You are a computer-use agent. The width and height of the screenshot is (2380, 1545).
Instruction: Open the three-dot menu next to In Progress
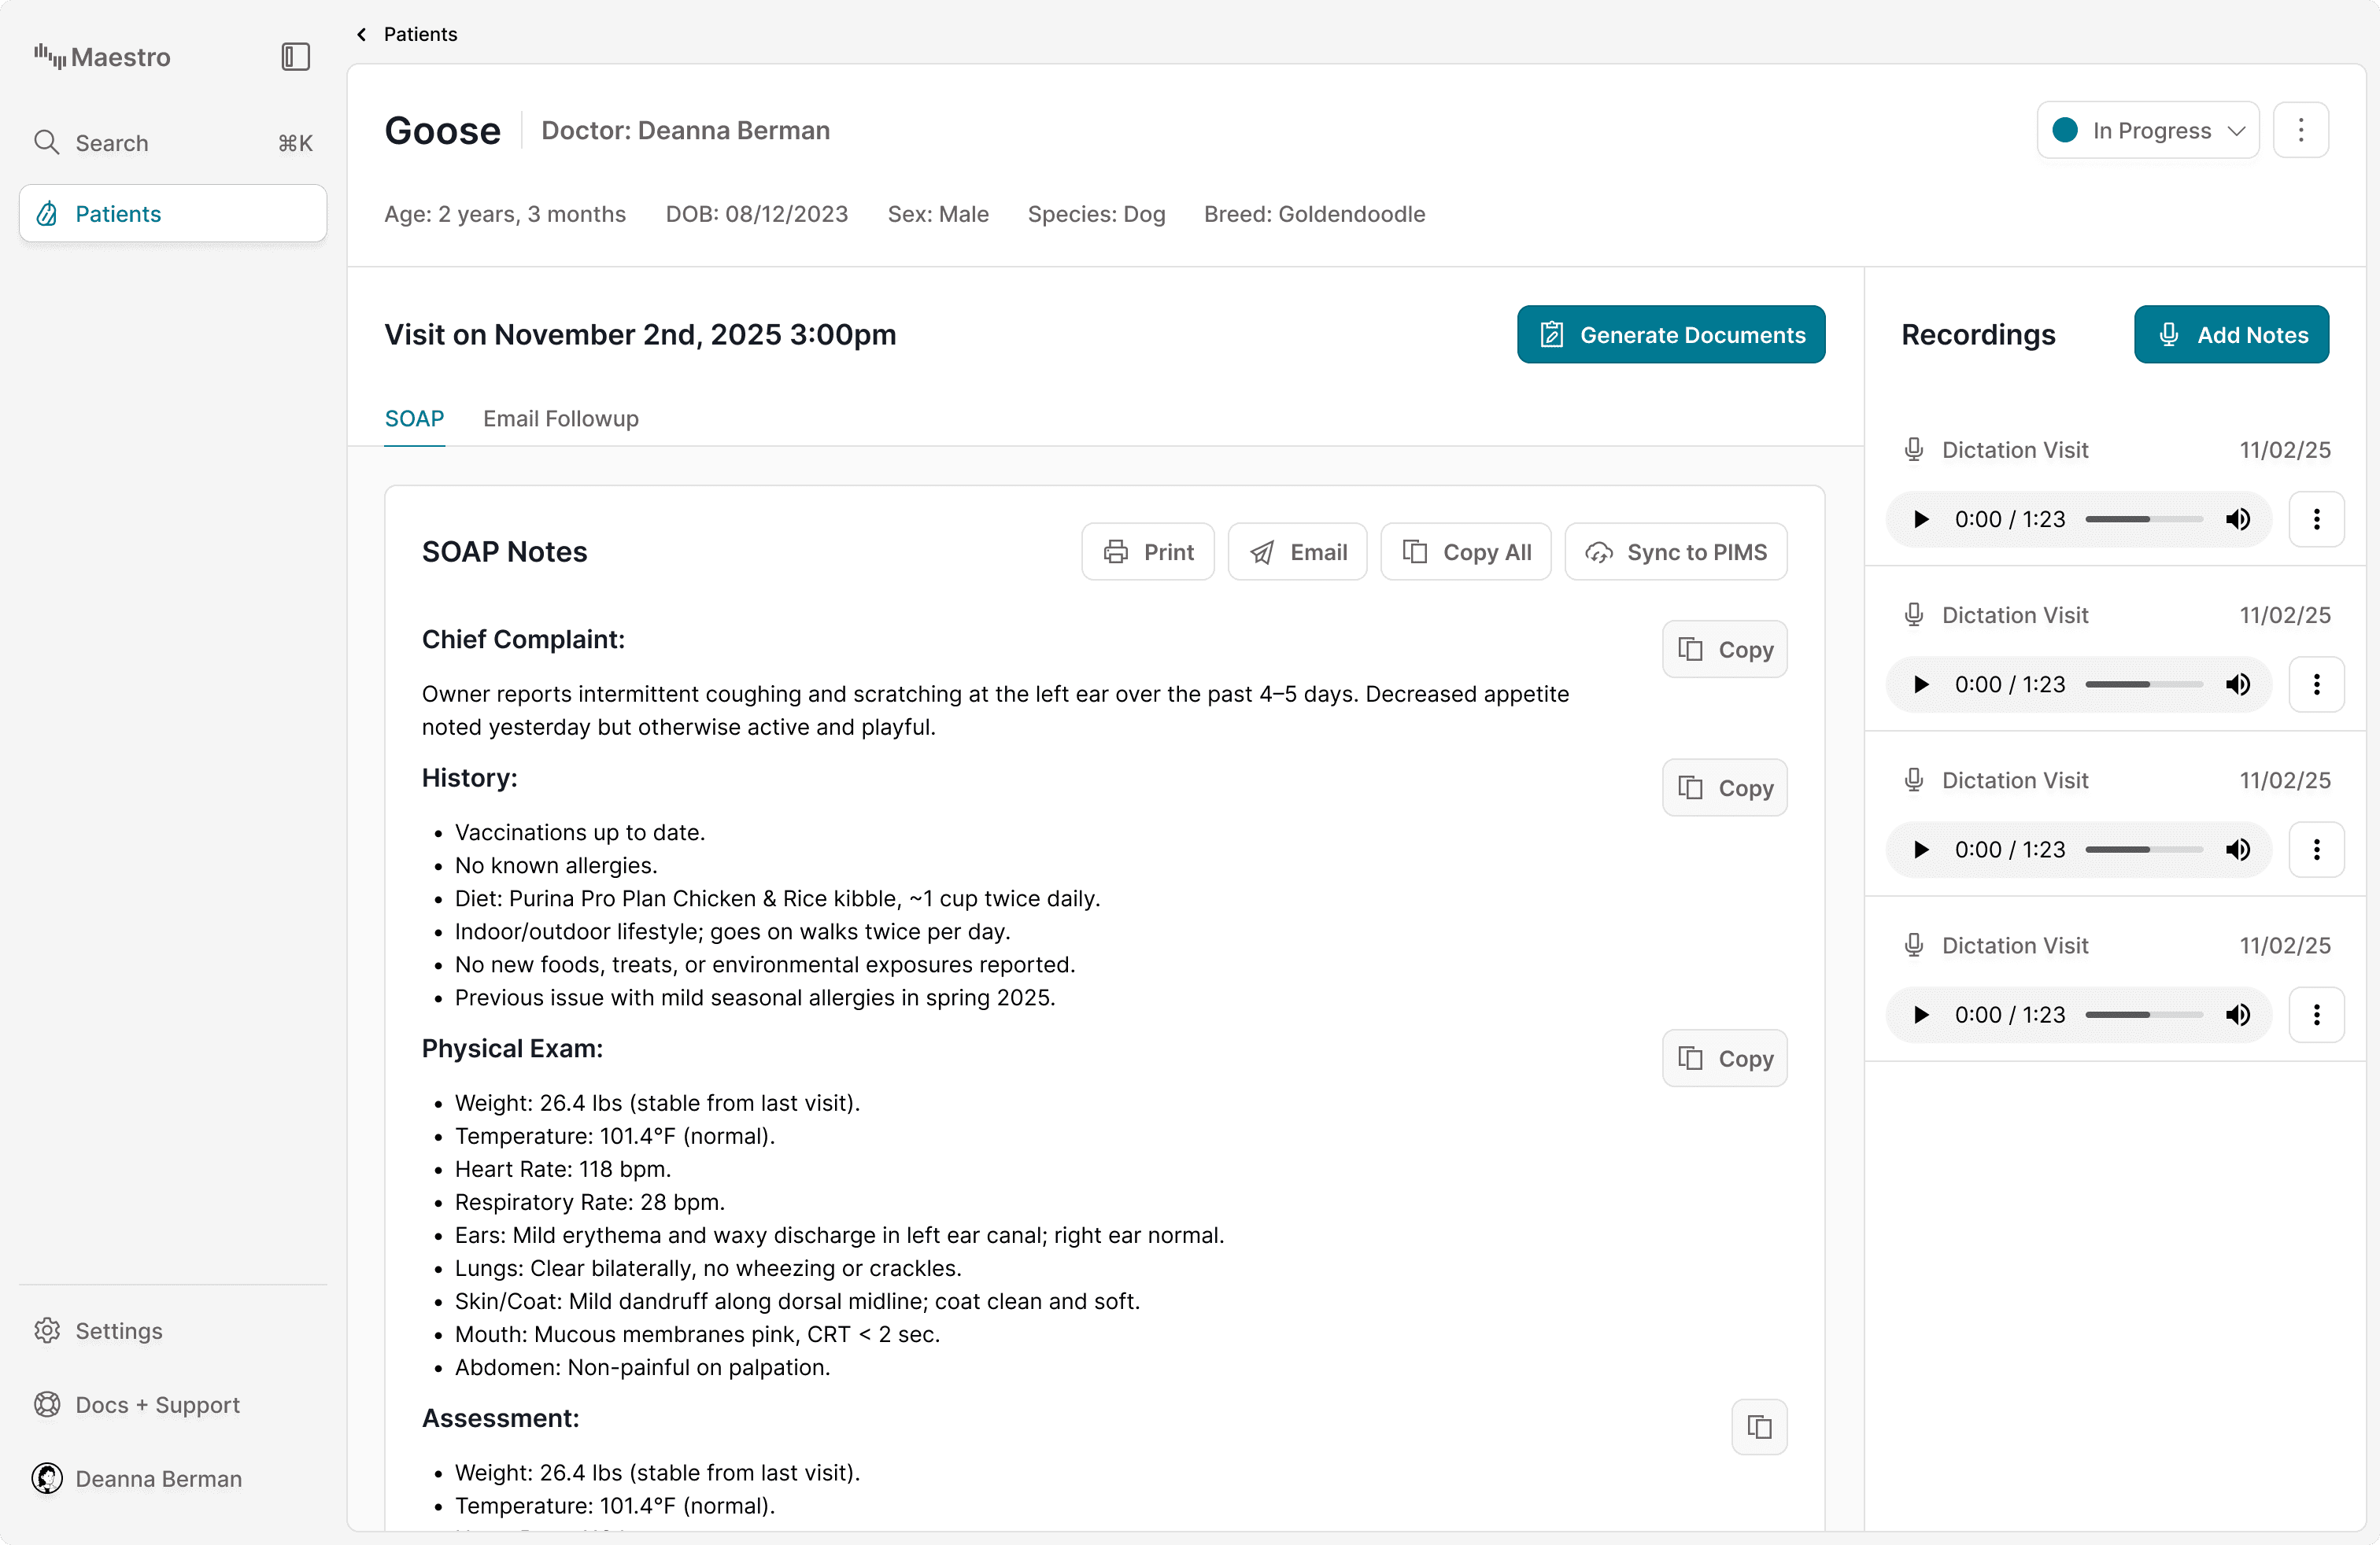coord(2301,130)
